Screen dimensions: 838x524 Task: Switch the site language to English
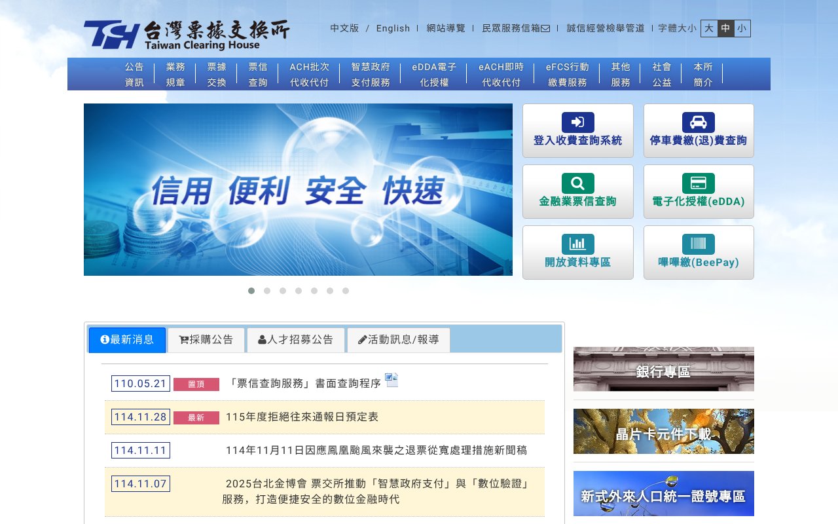[x=392, y=28]
